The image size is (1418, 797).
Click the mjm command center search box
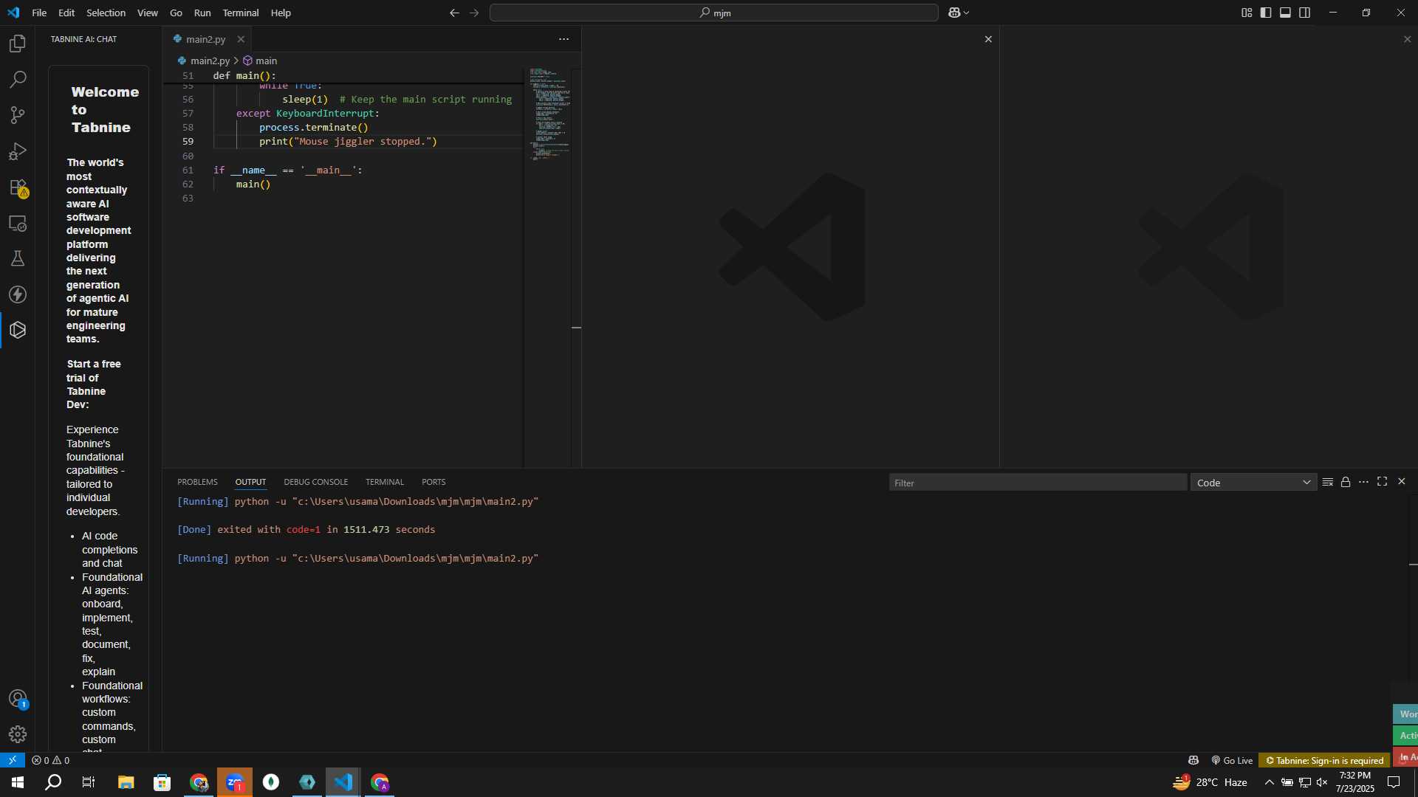click(x=714, y=13)
